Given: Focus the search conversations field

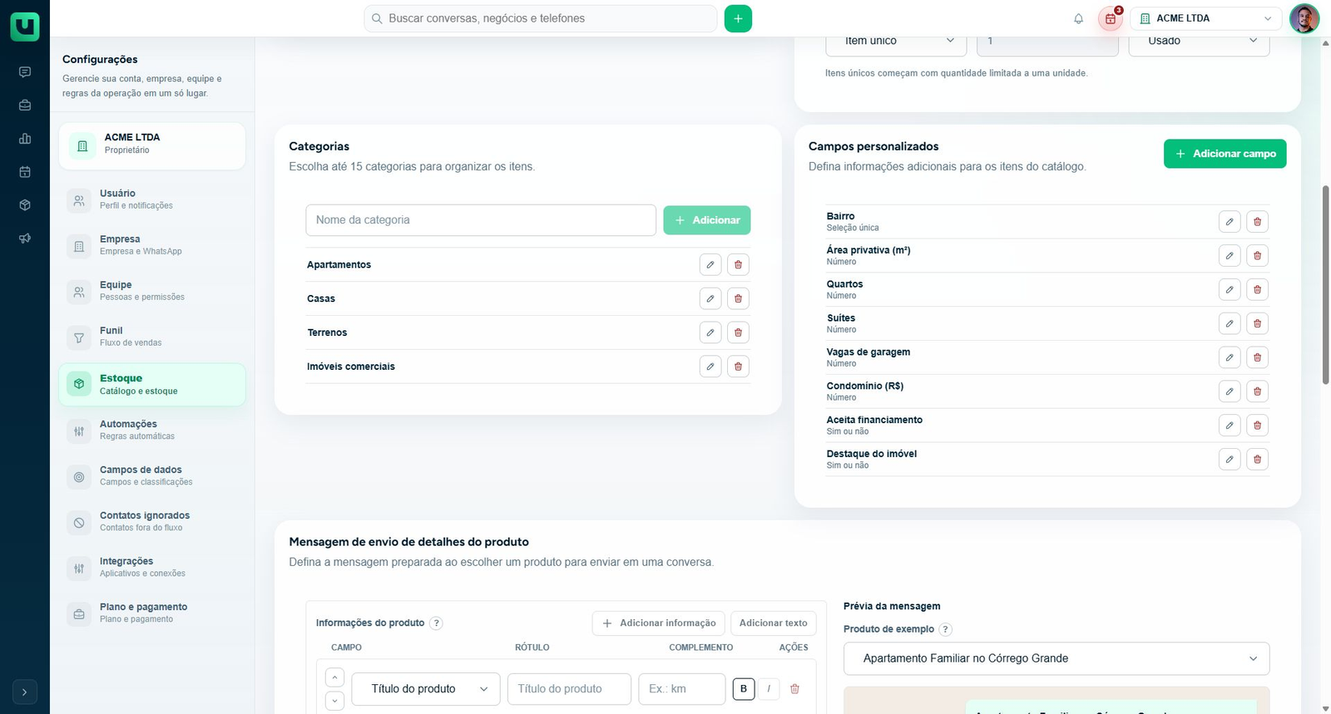Looking at the screenshot, I should (x=541, y=18).
